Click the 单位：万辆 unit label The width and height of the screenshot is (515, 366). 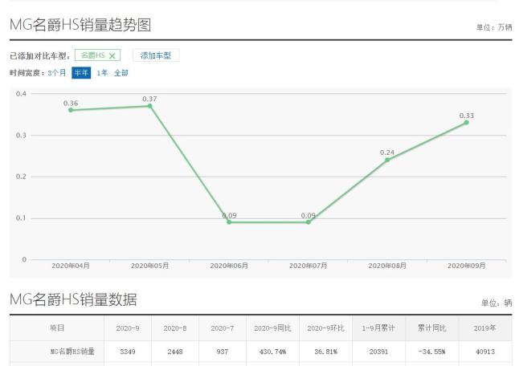point(495,27)
